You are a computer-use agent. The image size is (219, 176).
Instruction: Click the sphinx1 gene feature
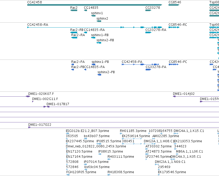point(93,16)
